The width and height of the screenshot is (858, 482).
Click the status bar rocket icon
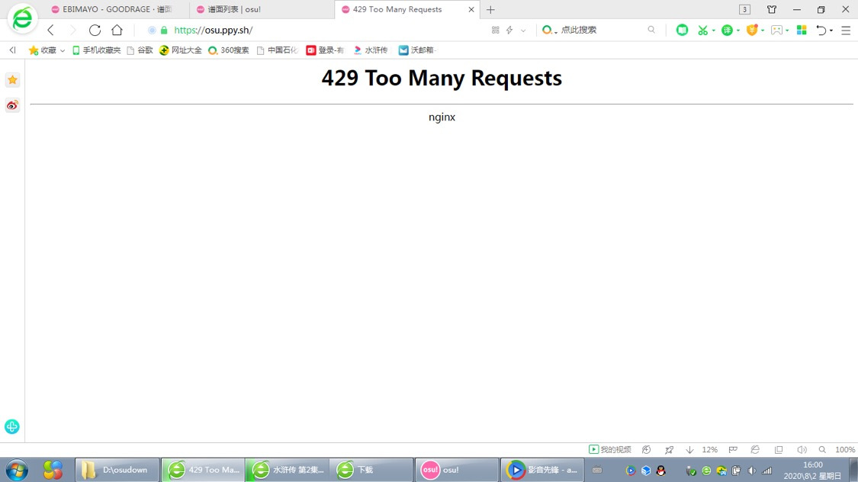(x=669, y=450)
